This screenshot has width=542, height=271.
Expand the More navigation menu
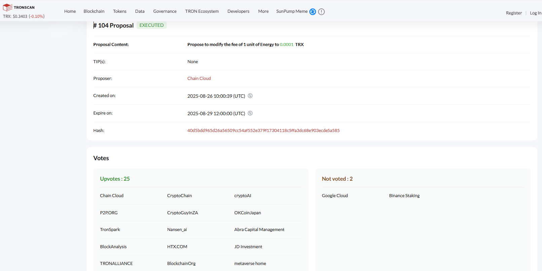263,11
